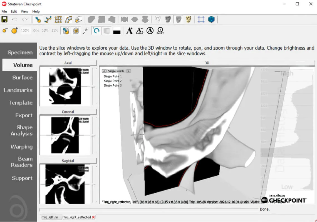
Task: Go to the next landmark group arrow
Action: (x=128, y=71)
